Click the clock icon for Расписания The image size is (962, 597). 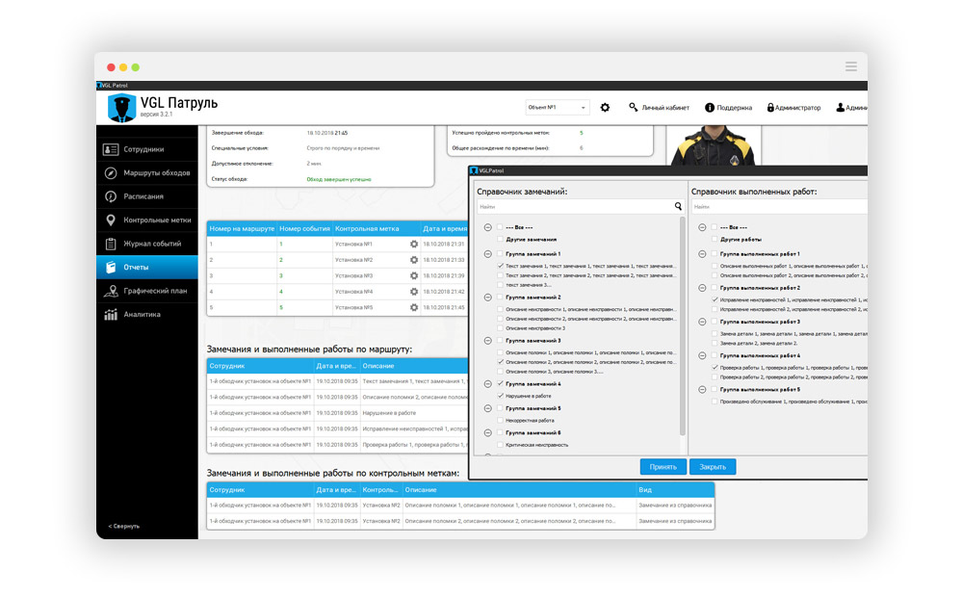[x=111, y=196]
